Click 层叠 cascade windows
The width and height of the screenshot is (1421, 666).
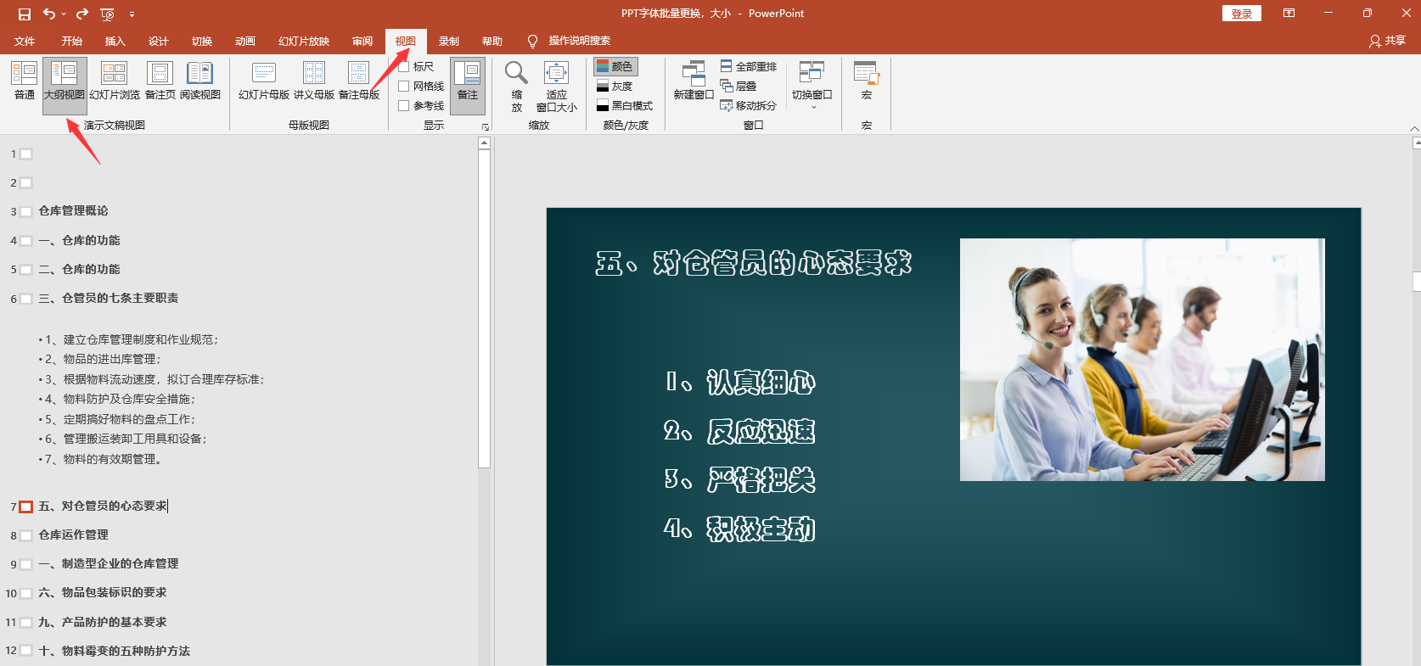[738, 86]
